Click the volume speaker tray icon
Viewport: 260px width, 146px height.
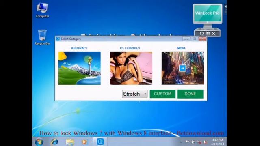click(x=205, y=142)
